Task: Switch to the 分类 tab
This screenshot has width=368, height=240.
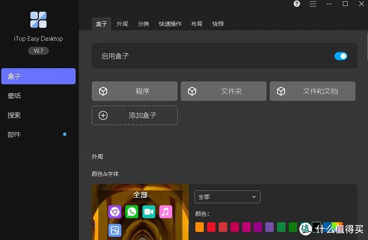Action: 144,24
